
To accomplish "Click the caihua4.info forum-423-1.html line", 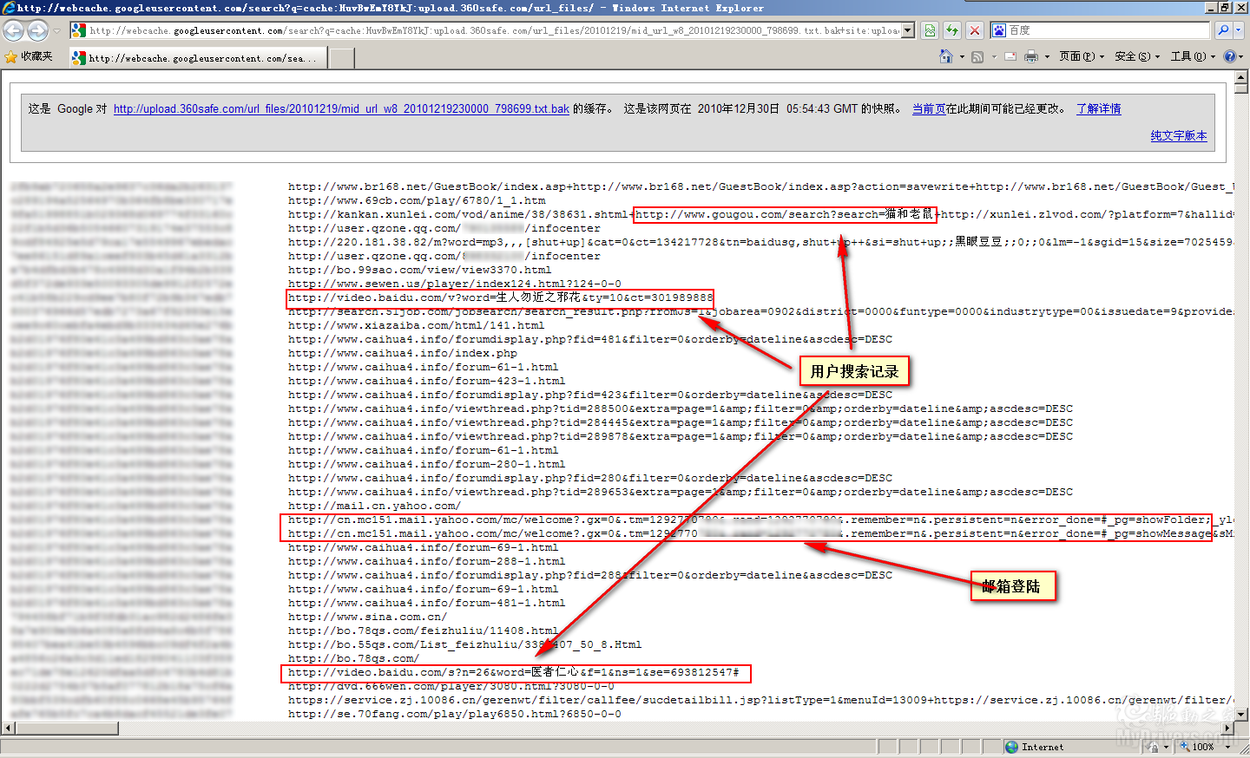I will (x=426, y=381).
